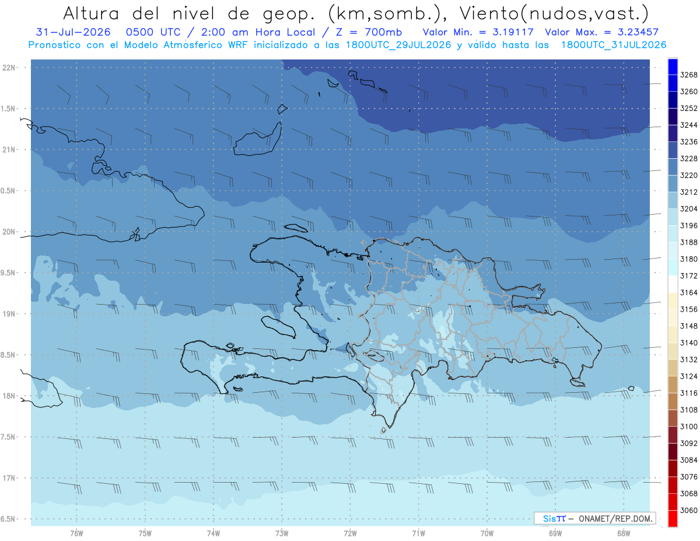The width and height of the screenshot is (700, 541).
Task: Click the '72W' longitude label
Action: 351,533
